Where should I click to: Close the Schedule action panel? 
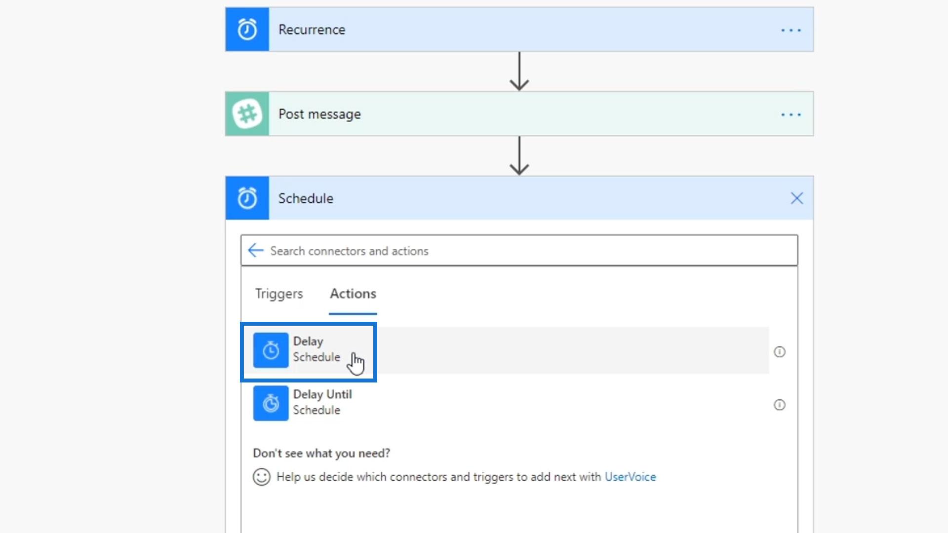point(796,198)
